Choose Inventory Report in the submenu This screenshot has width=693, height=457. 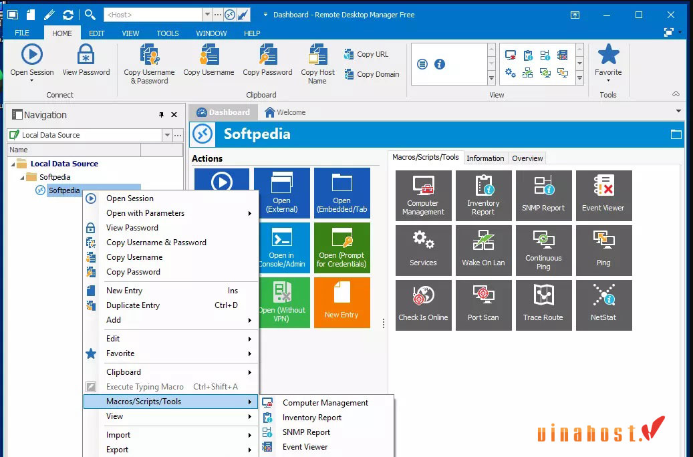click(327, 418)
